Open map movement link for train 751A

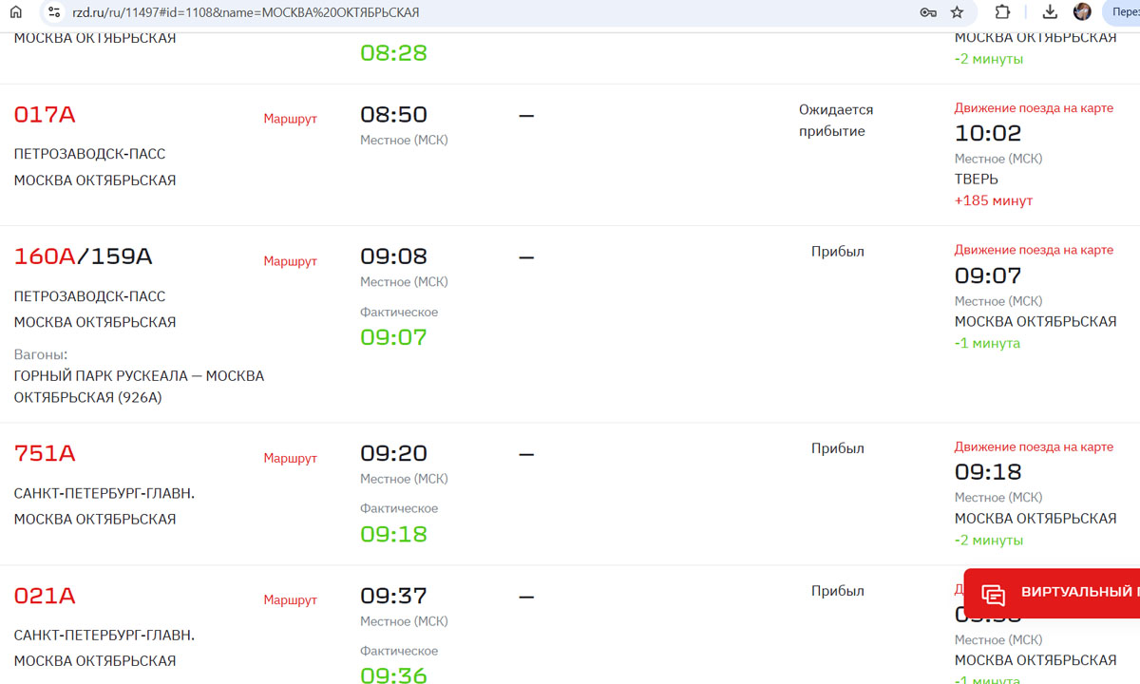pyautogui.click(x=1034, y=446)
